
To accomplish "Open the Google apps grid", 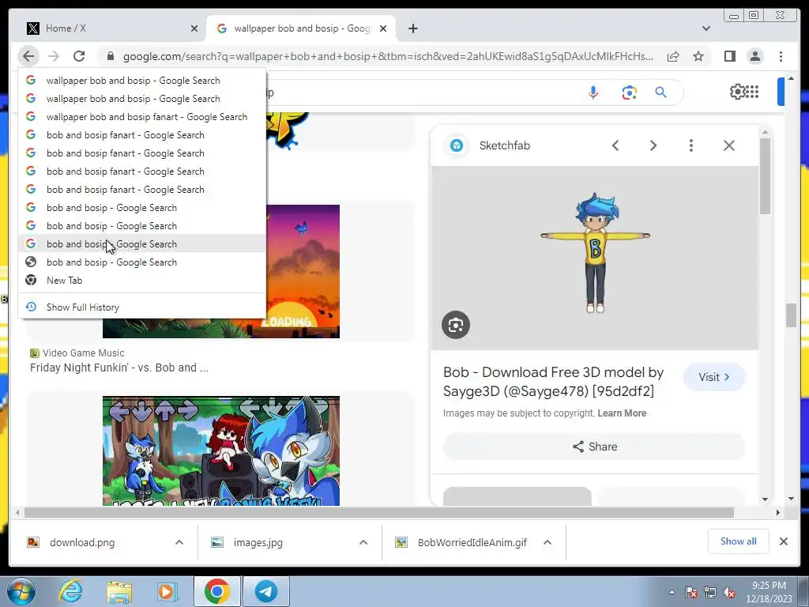I will (x=752, y=92).
